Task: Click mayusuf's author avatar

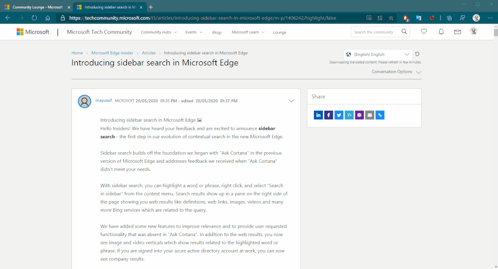Action: 84,101
